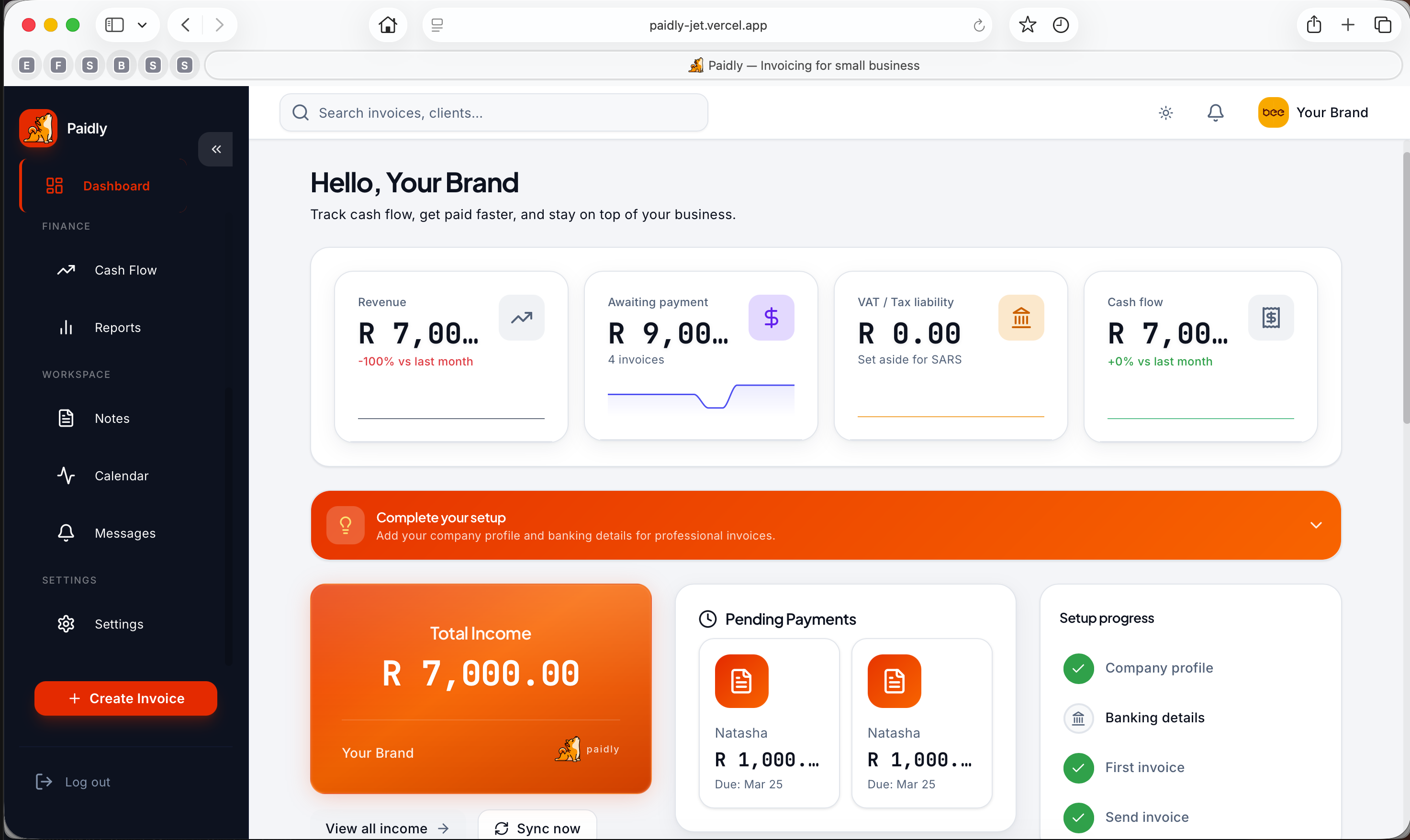Viewport: 1410px width, 840px height.
Task: Click the Send invoice check mark
Action: 1078,818
